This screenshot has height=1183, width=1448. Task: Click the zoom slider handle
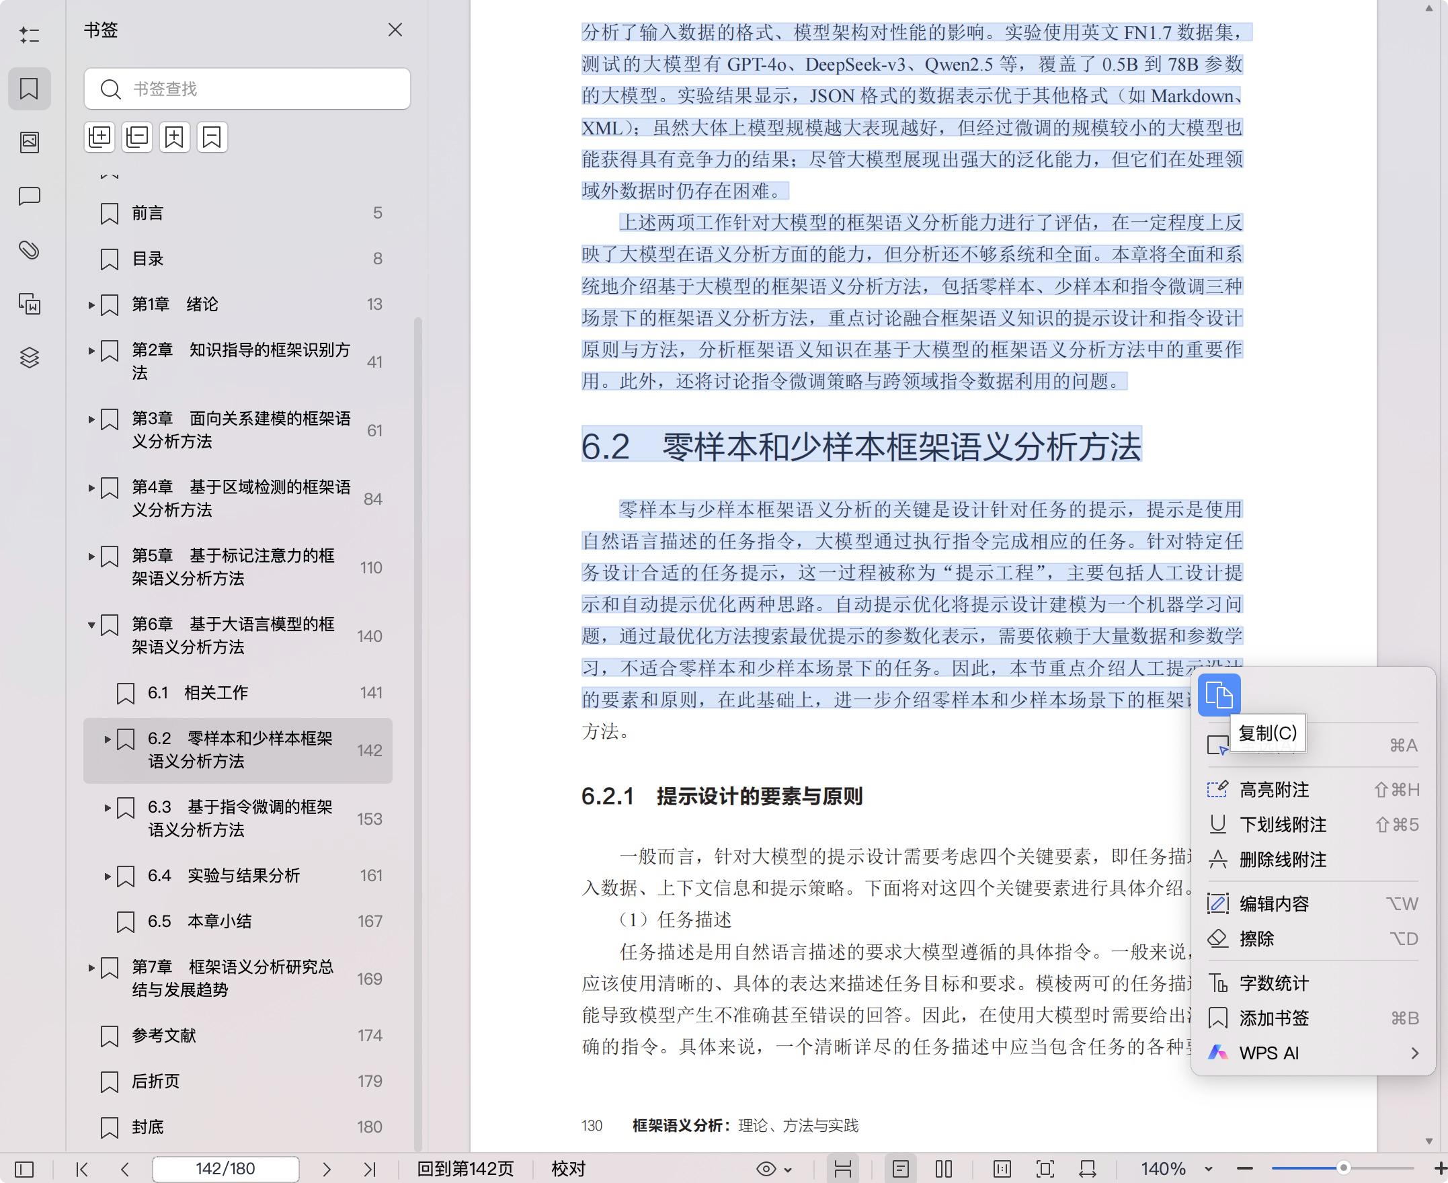pos(1343,1168)
